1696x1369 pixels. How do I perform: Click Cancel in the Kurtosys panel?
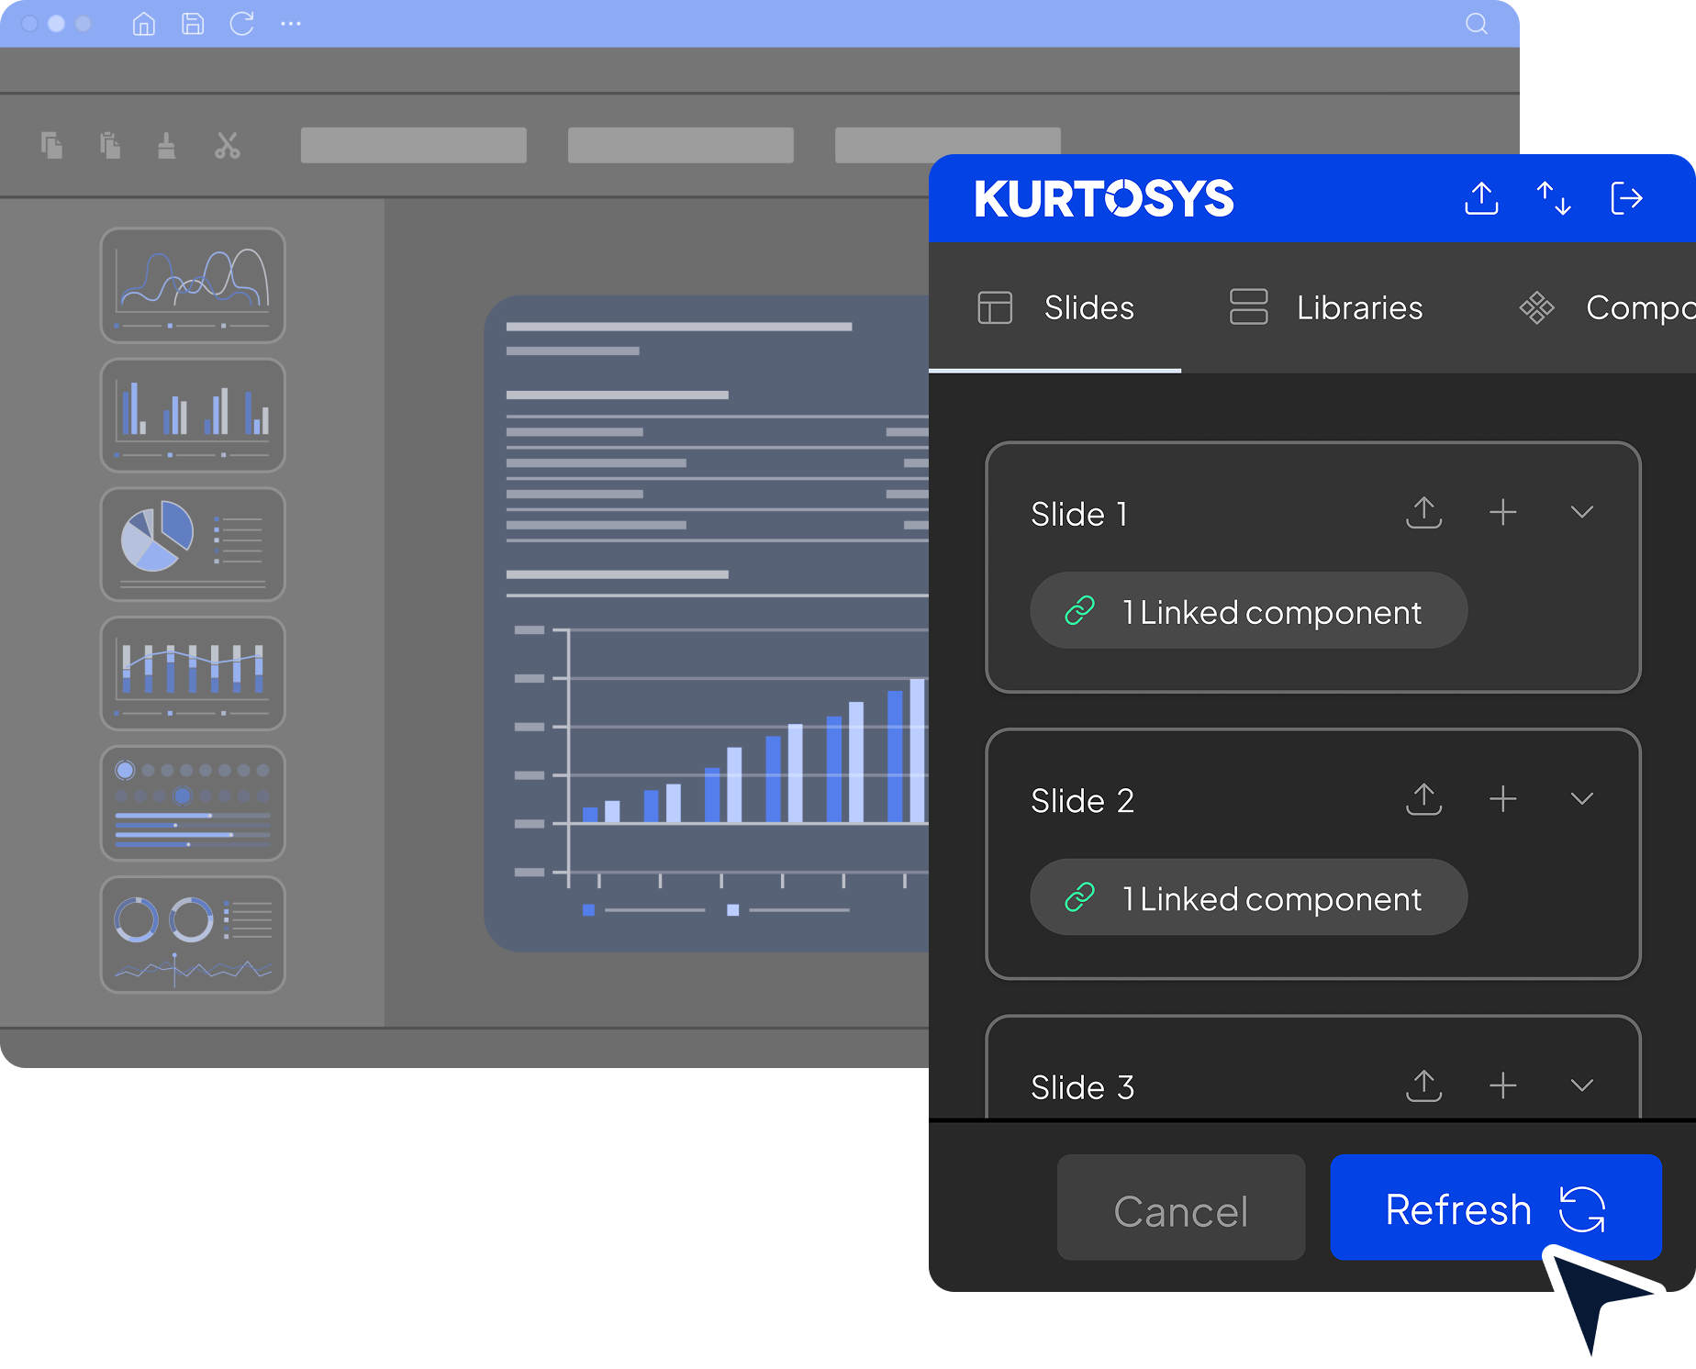pyautogui.click(x=1180, y=1208)
